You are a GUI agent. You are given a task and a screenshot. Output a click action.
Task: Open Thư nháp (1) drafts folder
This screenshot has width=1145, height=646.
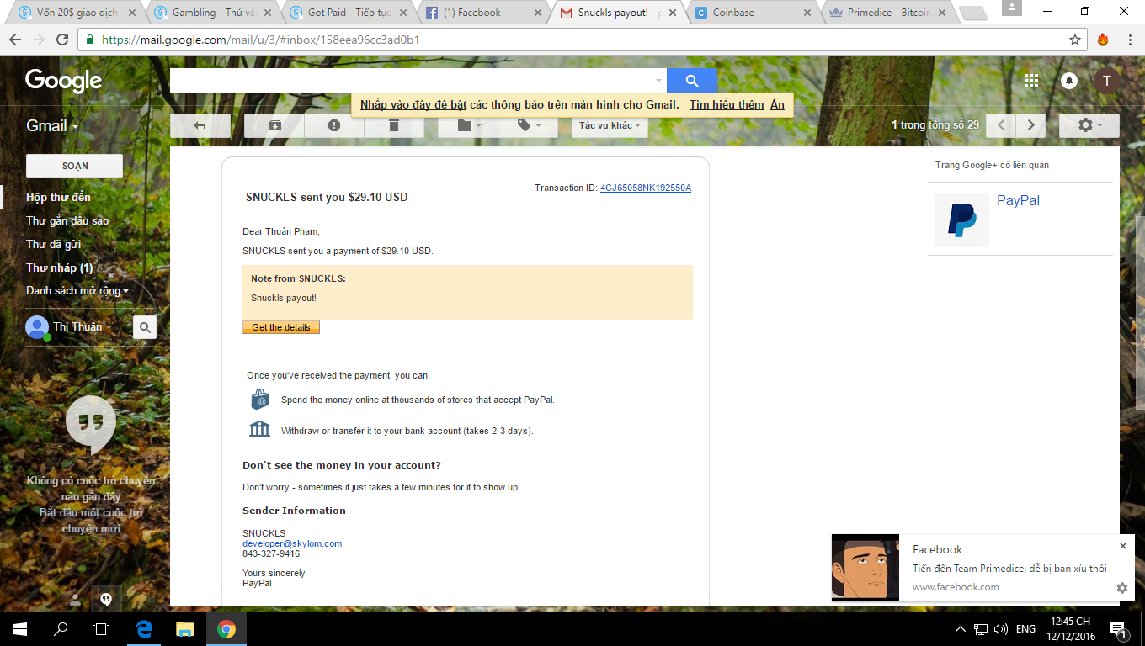click(59, 267)
